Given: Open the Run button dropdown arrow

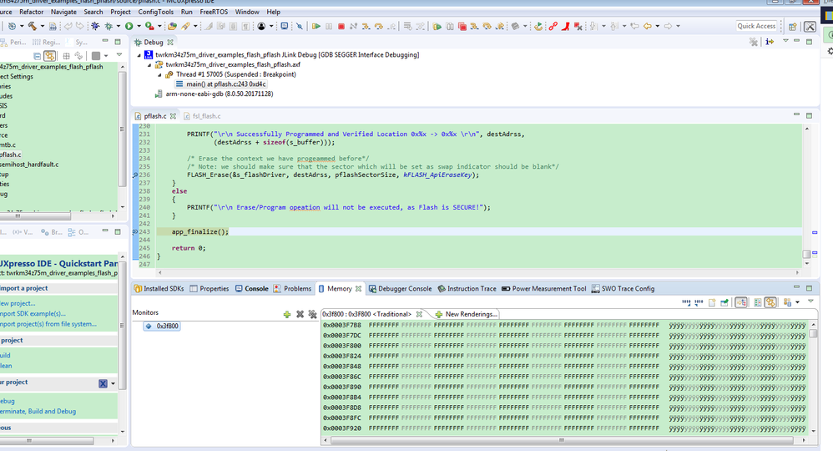Looking at the screenshot, I should coord(139,26).
